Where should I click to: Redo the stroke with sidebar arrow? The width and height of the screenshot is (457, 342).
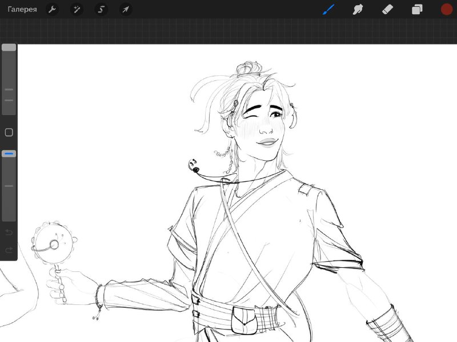coord(9,250)
